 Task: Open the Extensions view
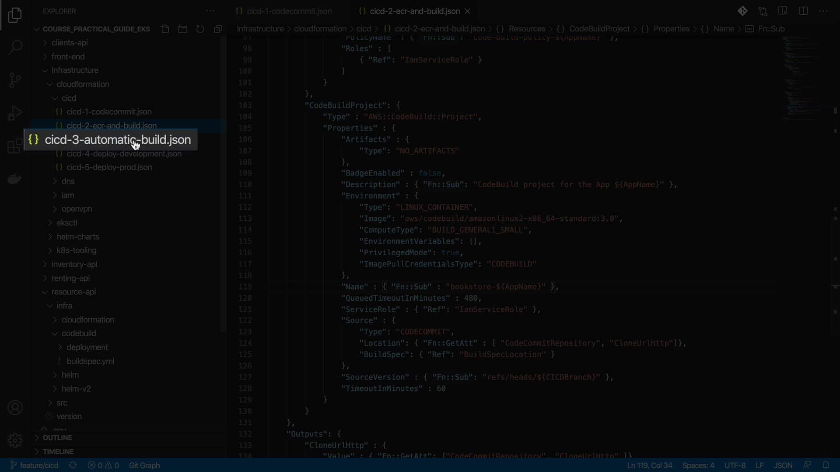pyautogui.click(x=15, y=146)
